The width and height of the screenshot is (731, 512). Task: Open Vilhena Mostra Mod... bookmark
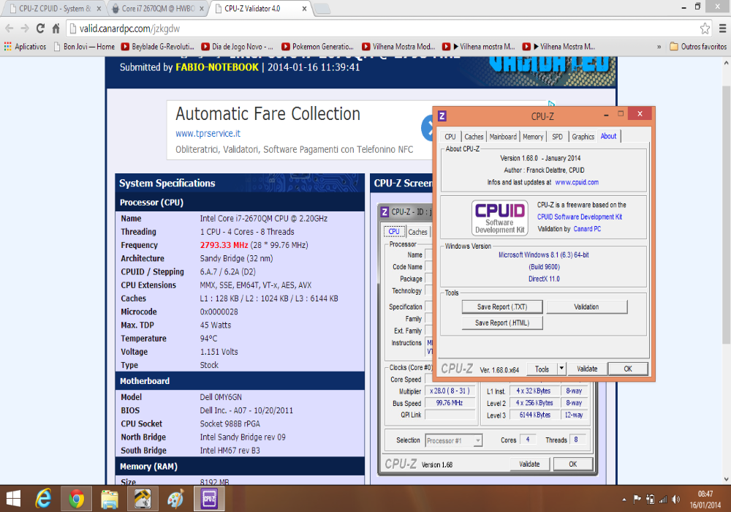point(398,47)
